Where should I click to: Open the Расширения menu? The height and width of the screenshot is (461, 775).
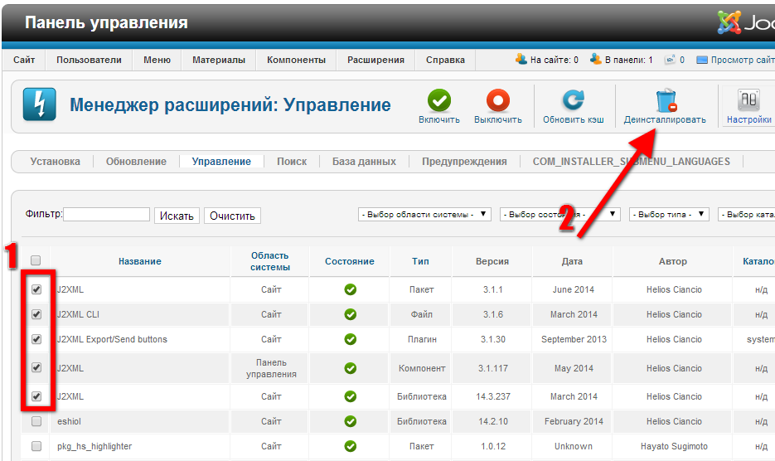(x=375, y=60)
